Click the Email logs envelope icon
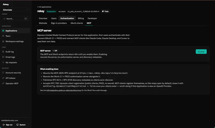 click(3, 57)
